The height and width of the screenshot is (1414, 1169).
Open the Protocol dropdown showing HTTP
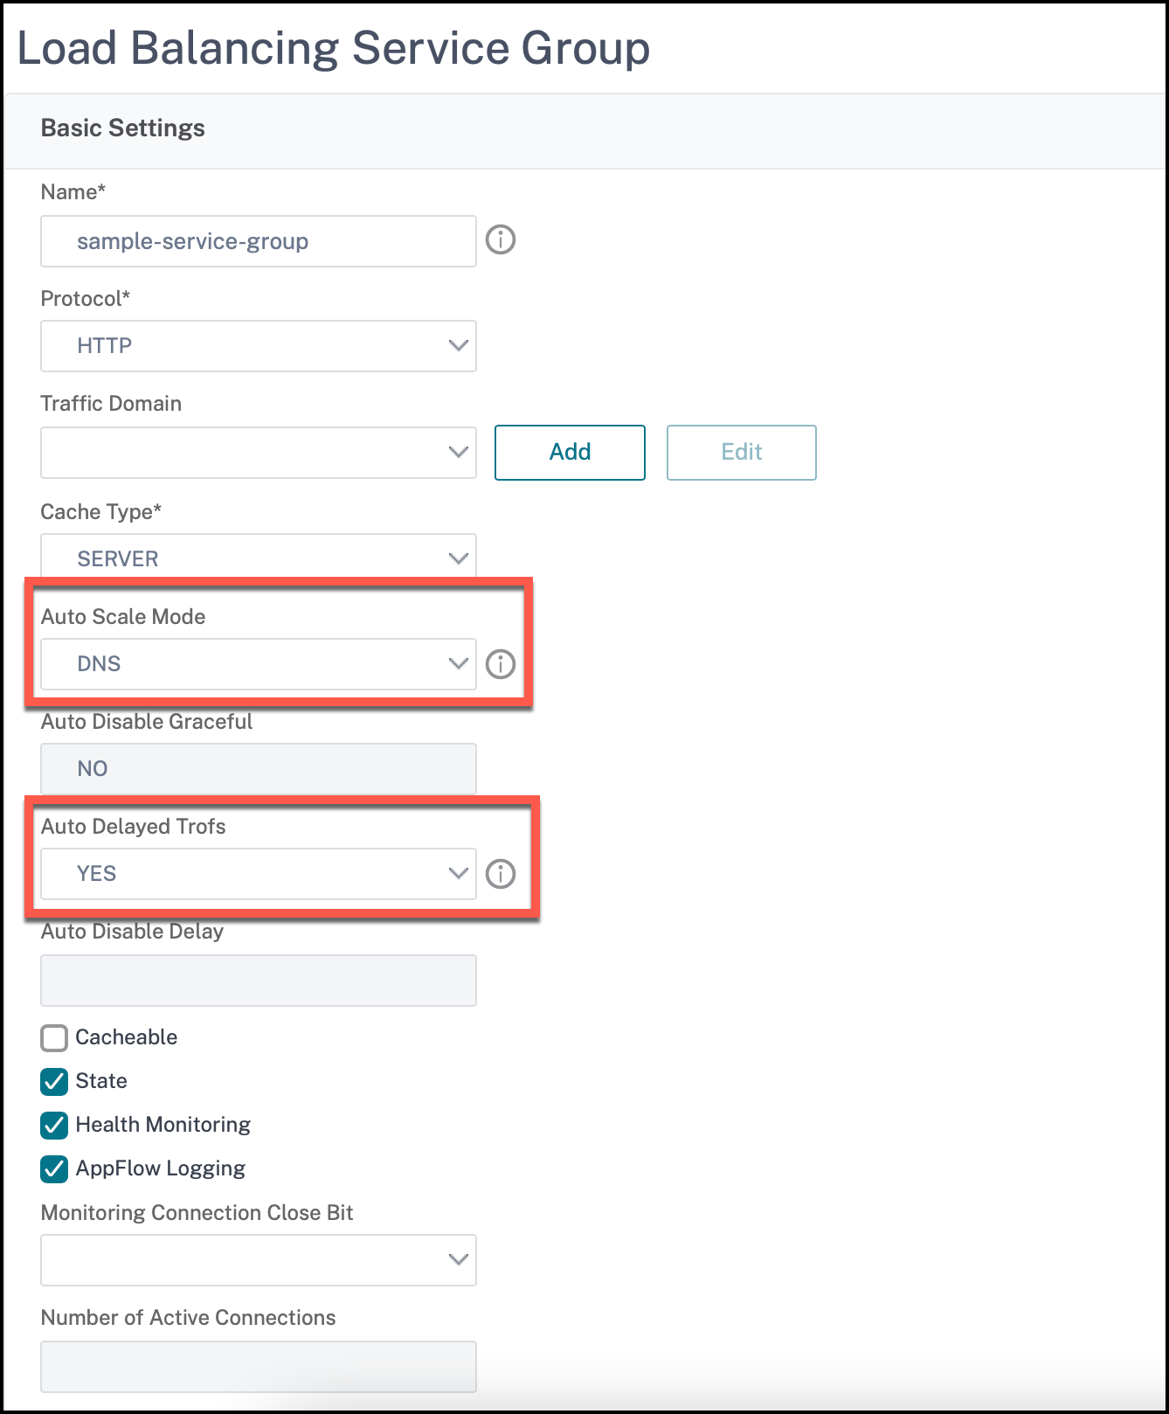click(259, 346)
